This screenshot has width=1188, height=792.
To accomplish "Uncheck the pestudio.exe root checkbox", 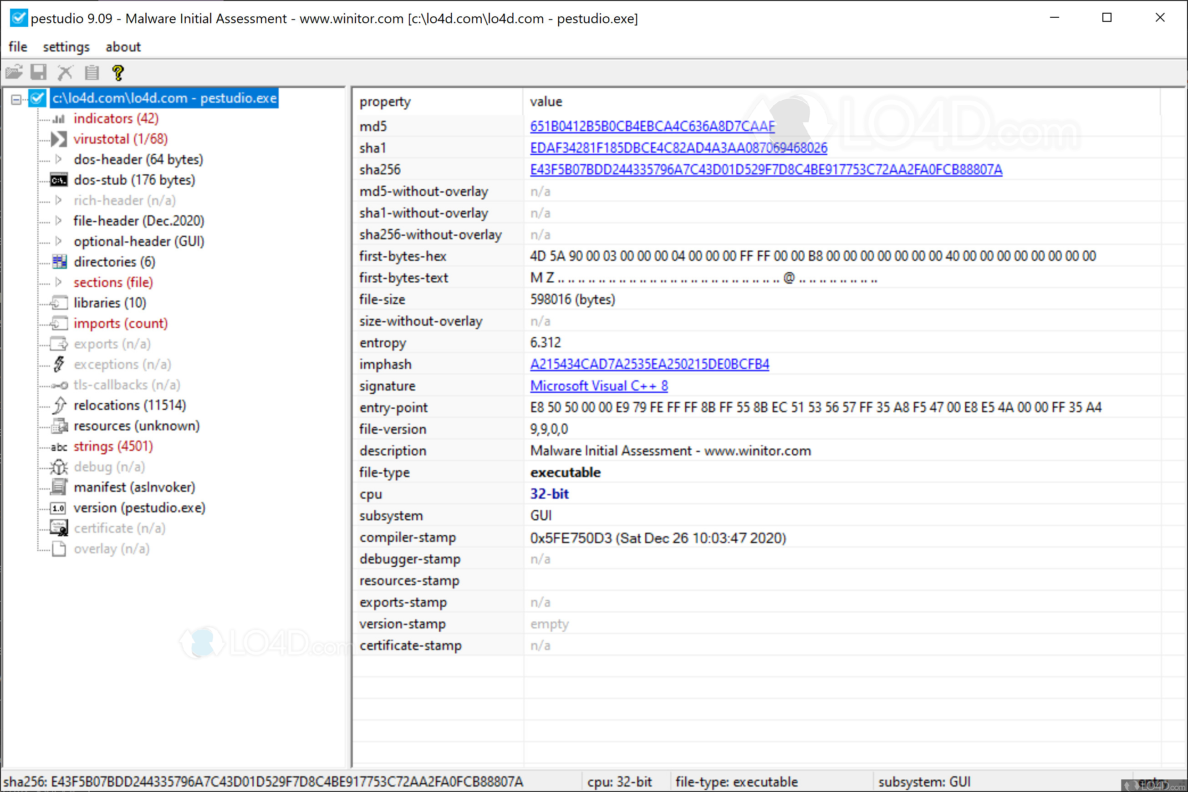I will click(x=37, y=98).
